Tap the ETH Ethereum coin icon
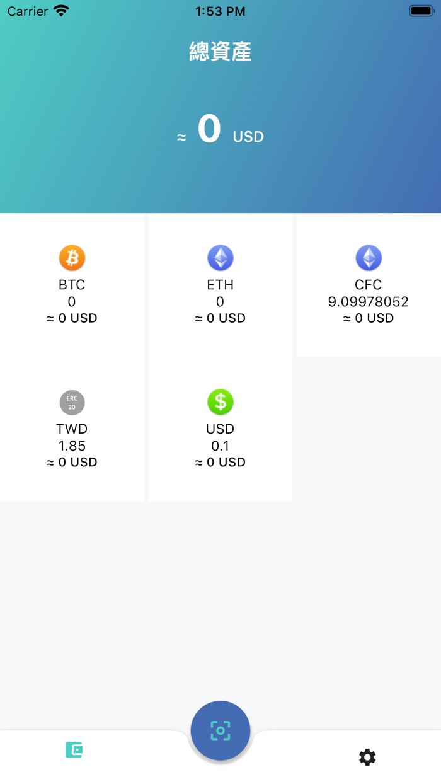This screenshot has height=784, width=441. click(x=220, y=257)
